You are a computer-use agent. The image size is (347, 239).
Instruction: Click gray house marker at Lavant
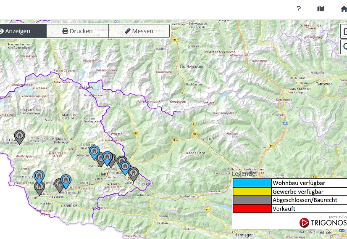click(134, 173)
